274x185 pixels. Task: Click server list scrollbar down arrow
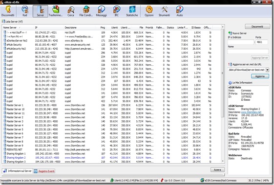(x=223, y=161)
